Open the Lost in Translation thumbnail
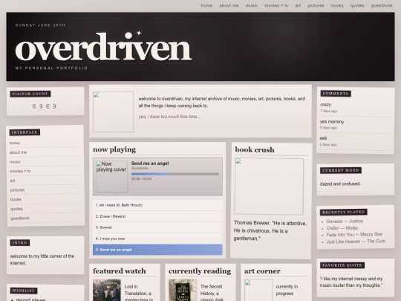The height and width of the screenshot is (301, 401). (x=107, y=291)
